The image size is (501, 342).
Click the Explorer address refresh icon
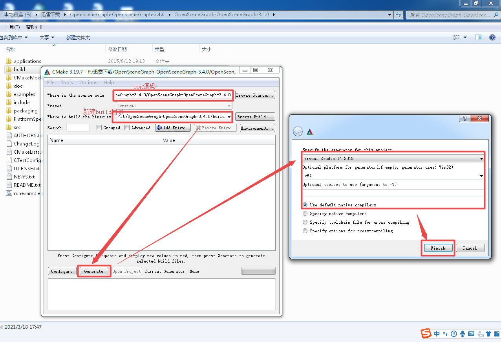(399, 15)
